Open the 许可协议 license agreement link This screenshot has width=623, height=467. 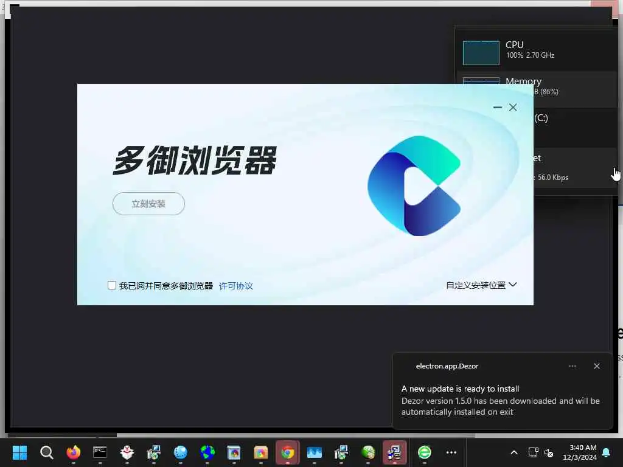point(235,286)
